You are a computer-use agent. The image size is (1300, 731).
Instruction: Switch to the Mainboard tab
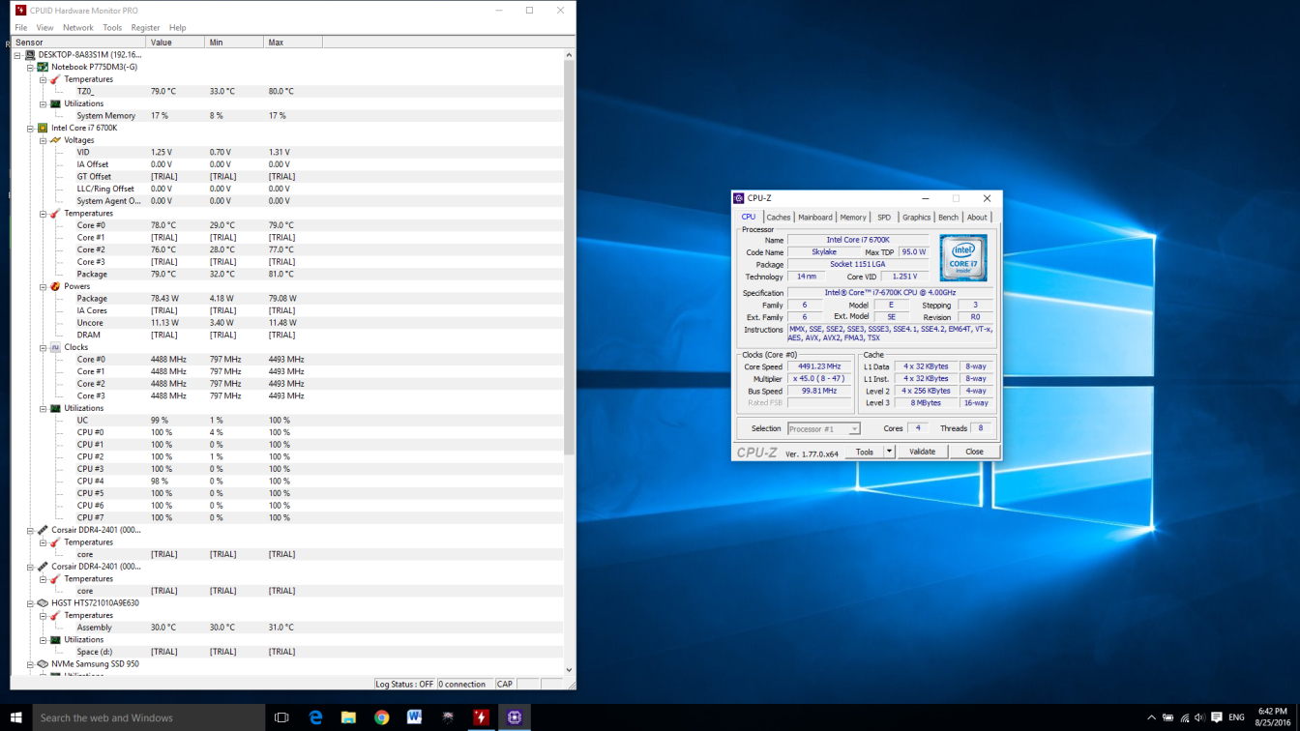point(815,218)
